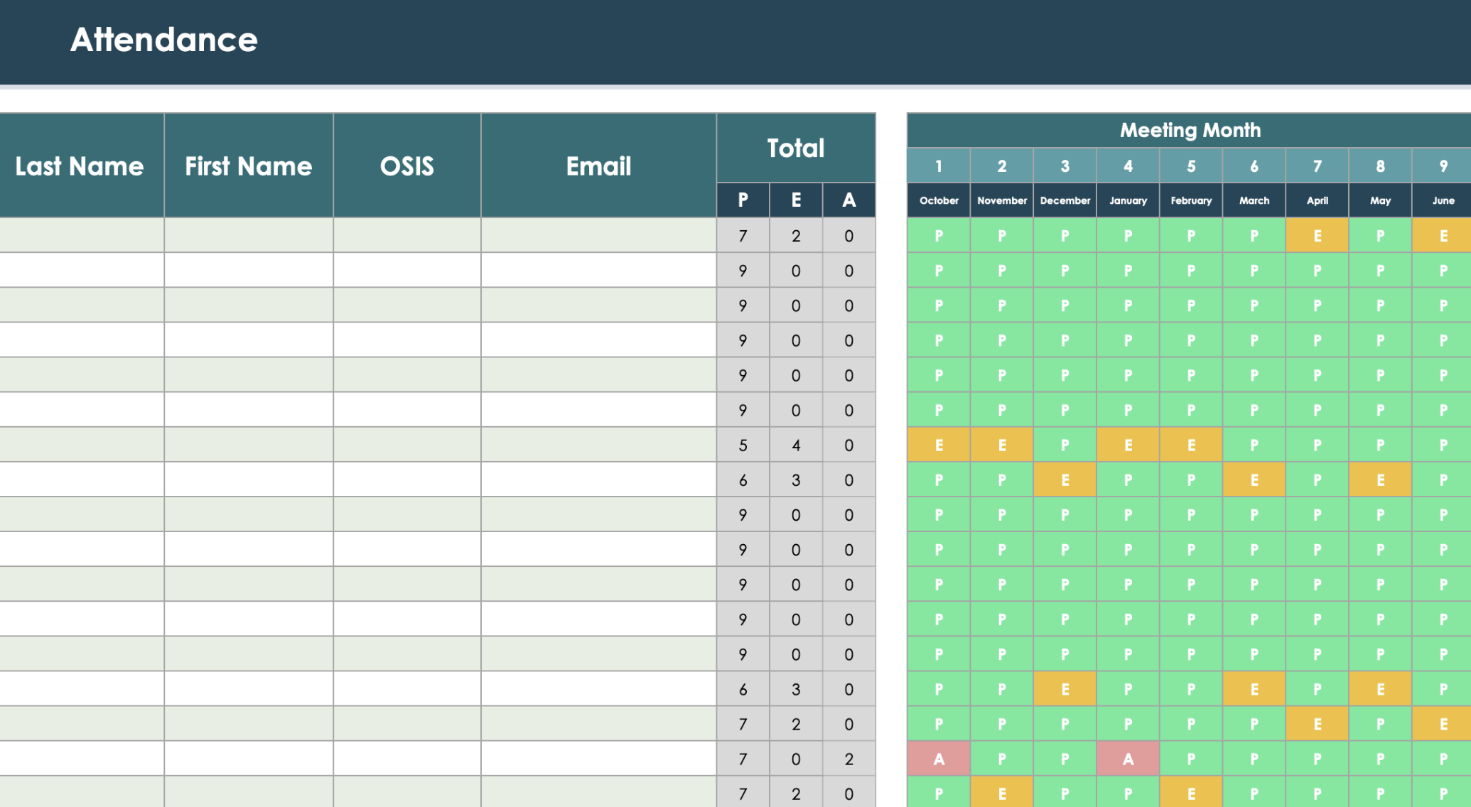Click the P subheader under Total
Viewport: 1471px width, 807px height.
[x=743, y=200]
